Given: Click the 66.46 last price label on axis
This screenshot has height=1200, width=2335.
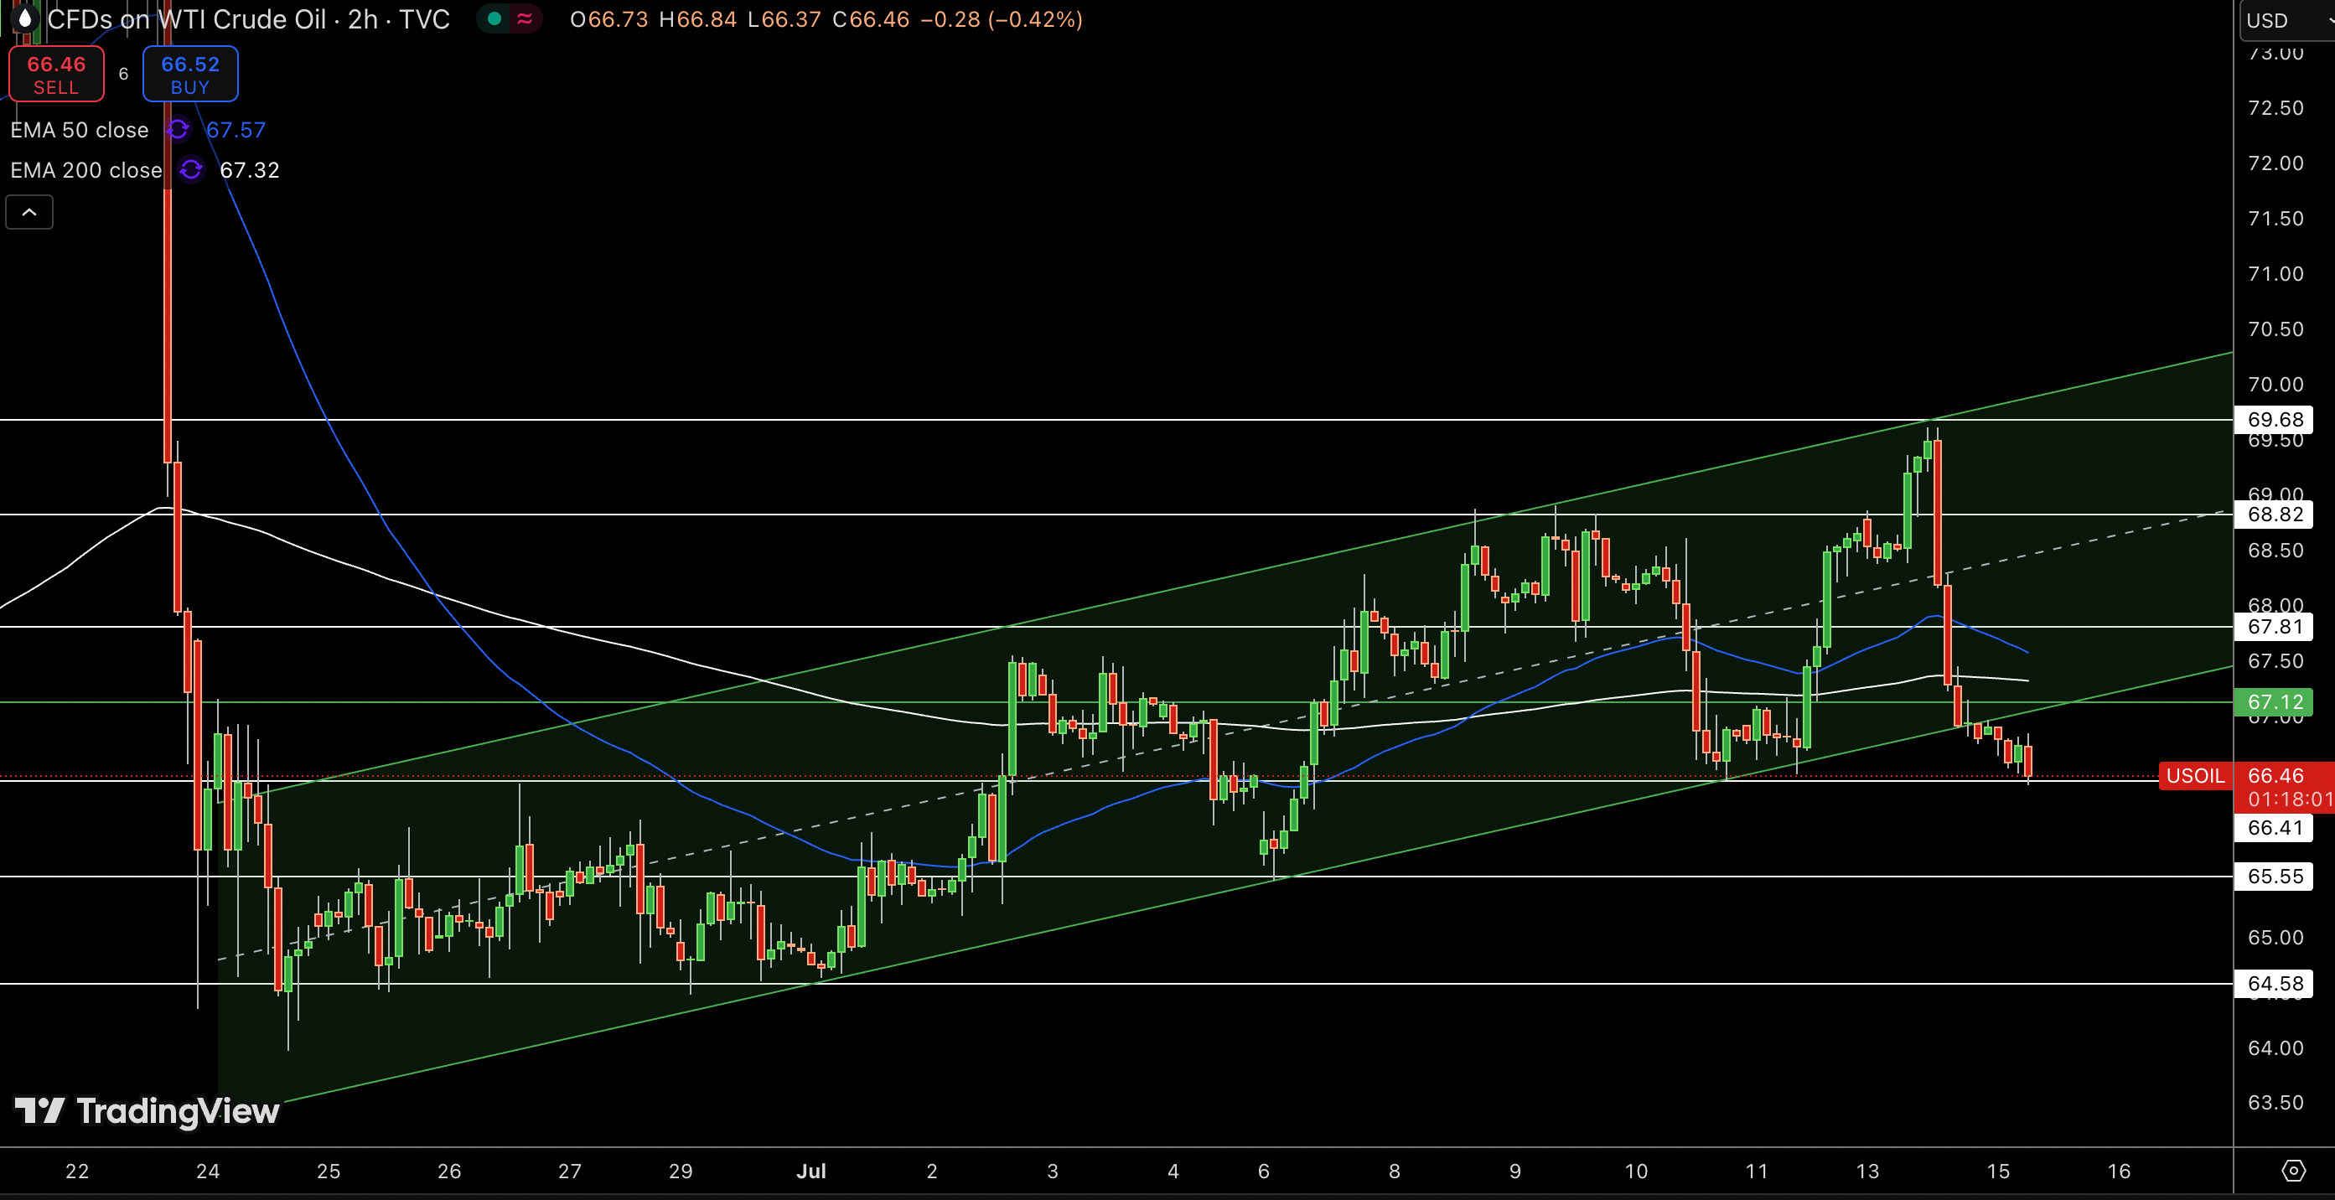Looking at the screenshot, I should click(x=2276, y=776).
